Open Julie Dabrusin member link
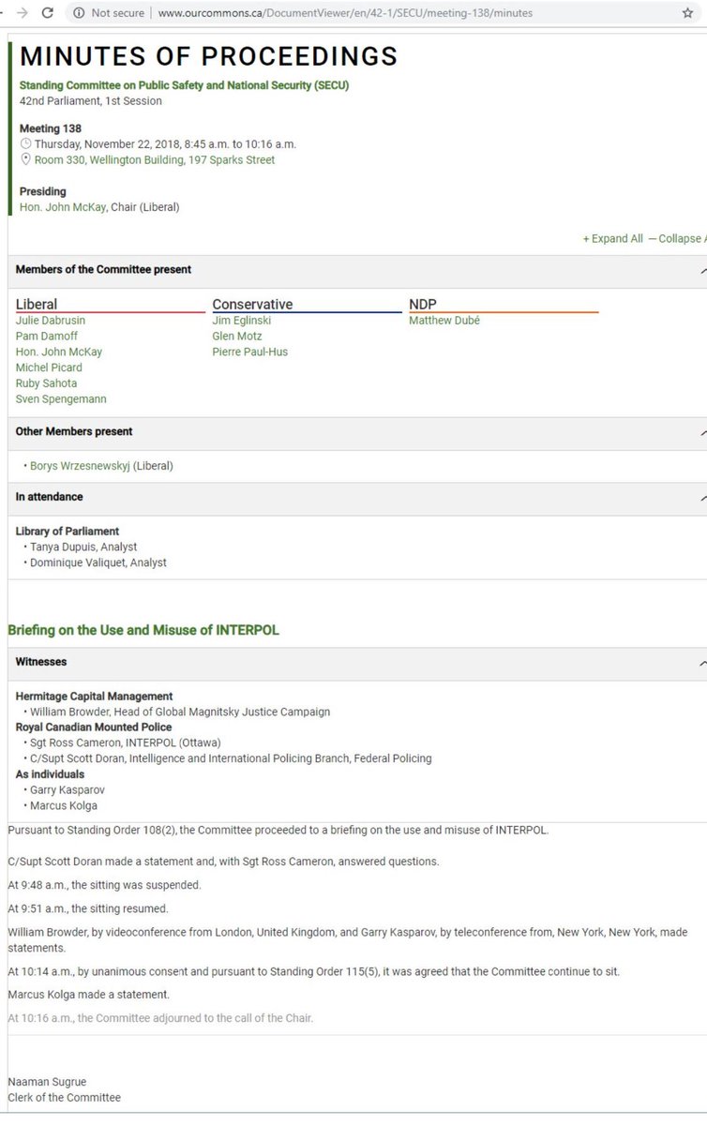 click(x=51, y=321)
